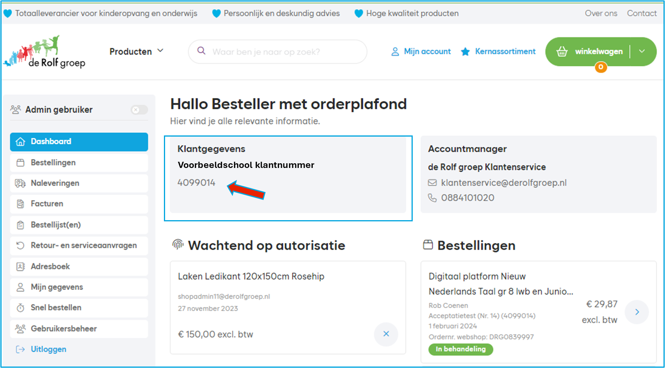Click the Naleveringen truck icon
This screenshot has width=665, height=368.
(x=20, y=183)
